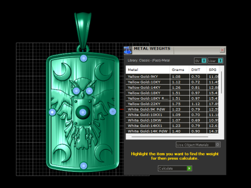This screenshot has height=188, width=251.
Task: Click the 0.81 DWT value for 14KY
Action: (x=196, y=88)
